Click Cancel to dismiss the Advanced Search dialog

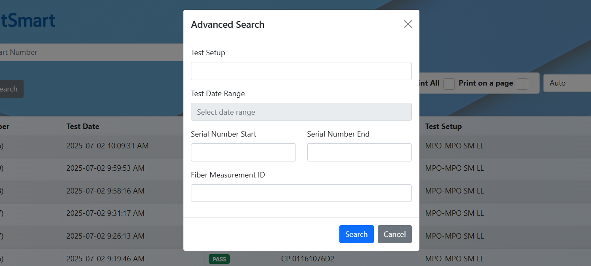coord(395,234)
